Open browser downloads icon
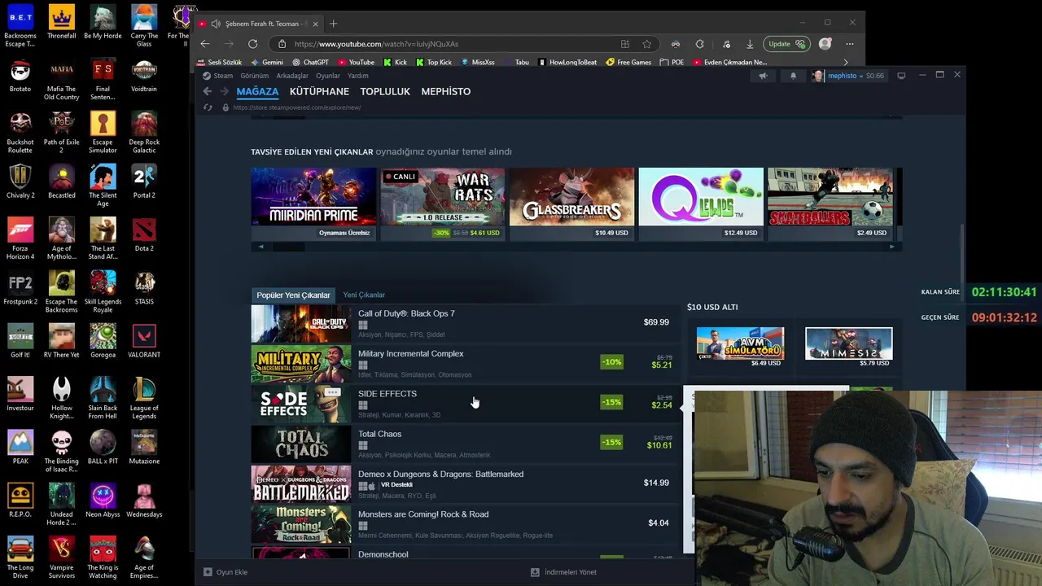1042x586 pixels. (750, 44)
